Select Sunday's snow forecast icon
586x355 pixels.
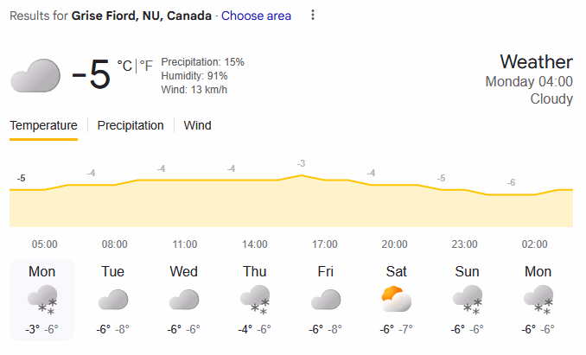click(467, 300)
